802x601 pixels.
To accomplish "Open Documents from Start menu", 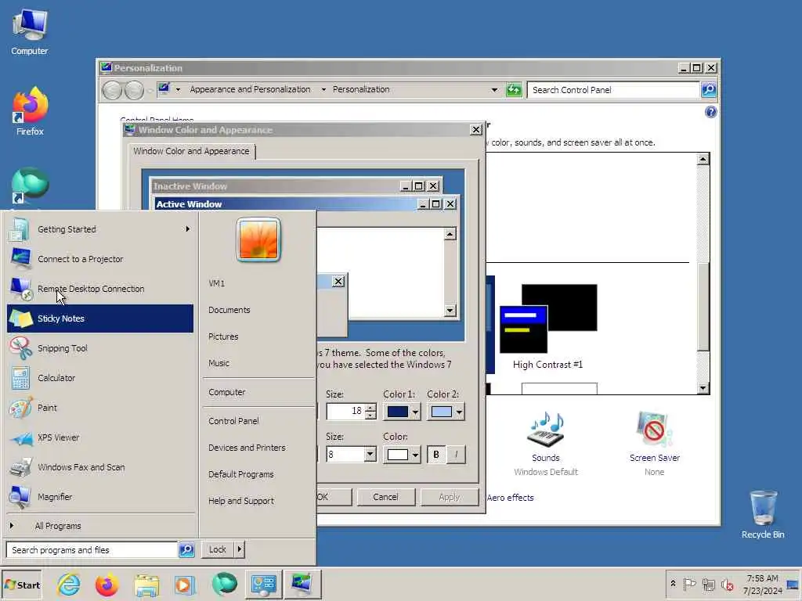I will coord(229,310).
